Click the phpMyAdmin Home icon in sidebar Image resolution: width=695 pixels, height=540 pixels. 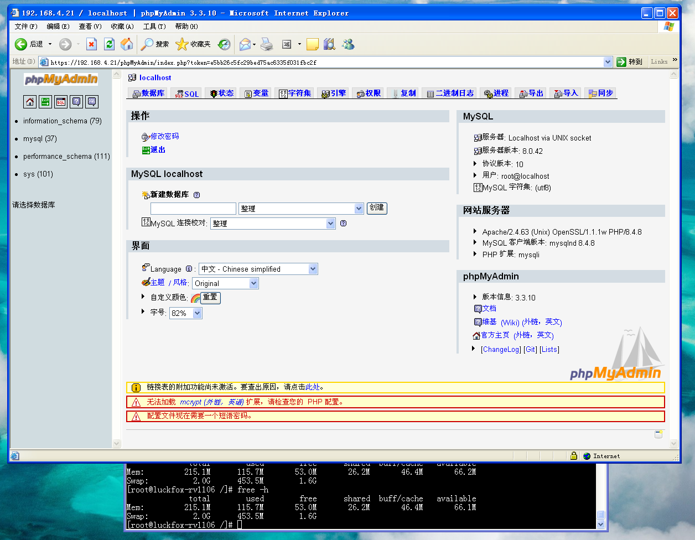click(30, 102)
